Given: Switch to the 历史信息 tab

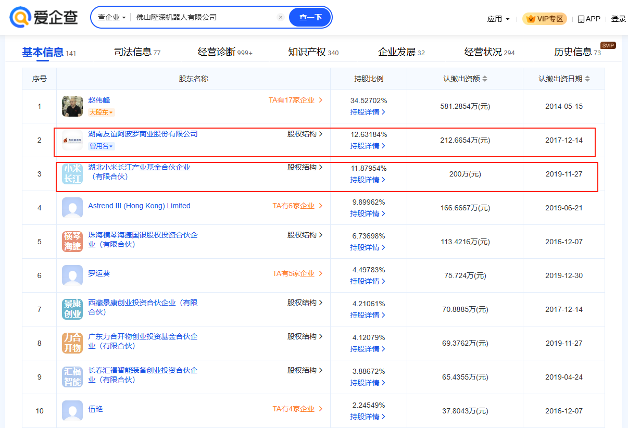Looking at the screenshot, I should click(577, 52).
